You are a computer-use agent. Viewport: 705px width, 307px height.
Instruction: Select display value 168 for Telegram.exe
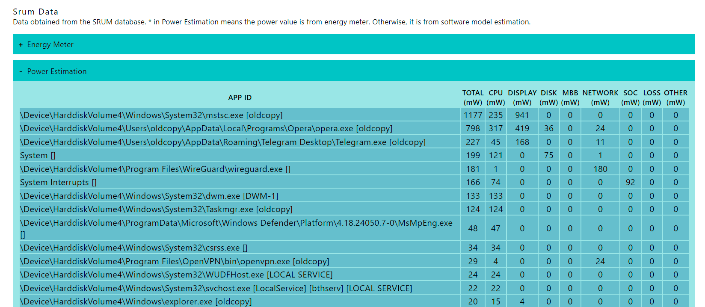point(522,142)
